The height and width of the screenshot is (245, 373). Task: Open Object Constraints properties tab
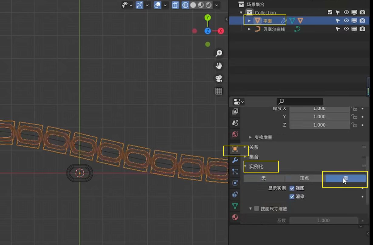tap(235, 195)
